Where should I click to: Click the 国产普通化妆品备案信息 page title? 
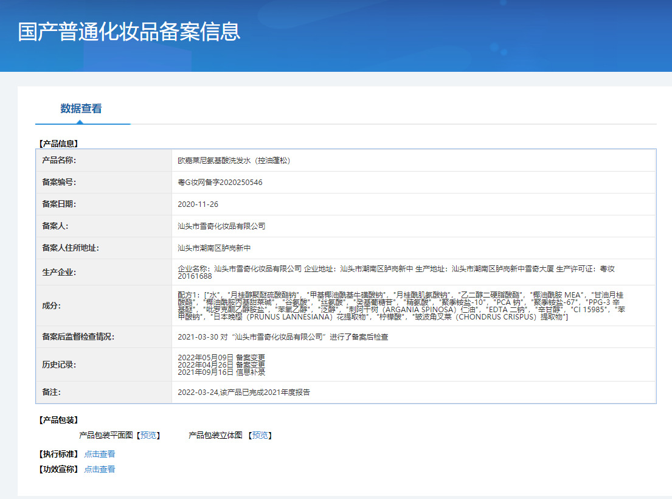129,32
